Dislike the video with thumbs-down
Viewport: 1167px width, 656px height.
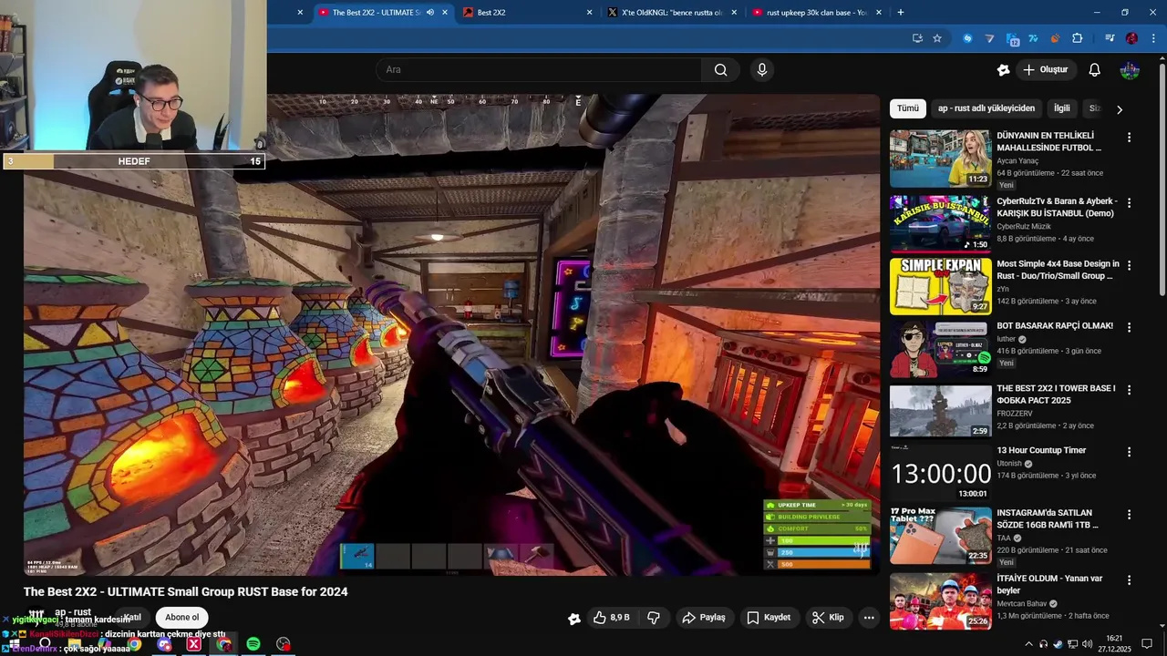pos(654,617)
